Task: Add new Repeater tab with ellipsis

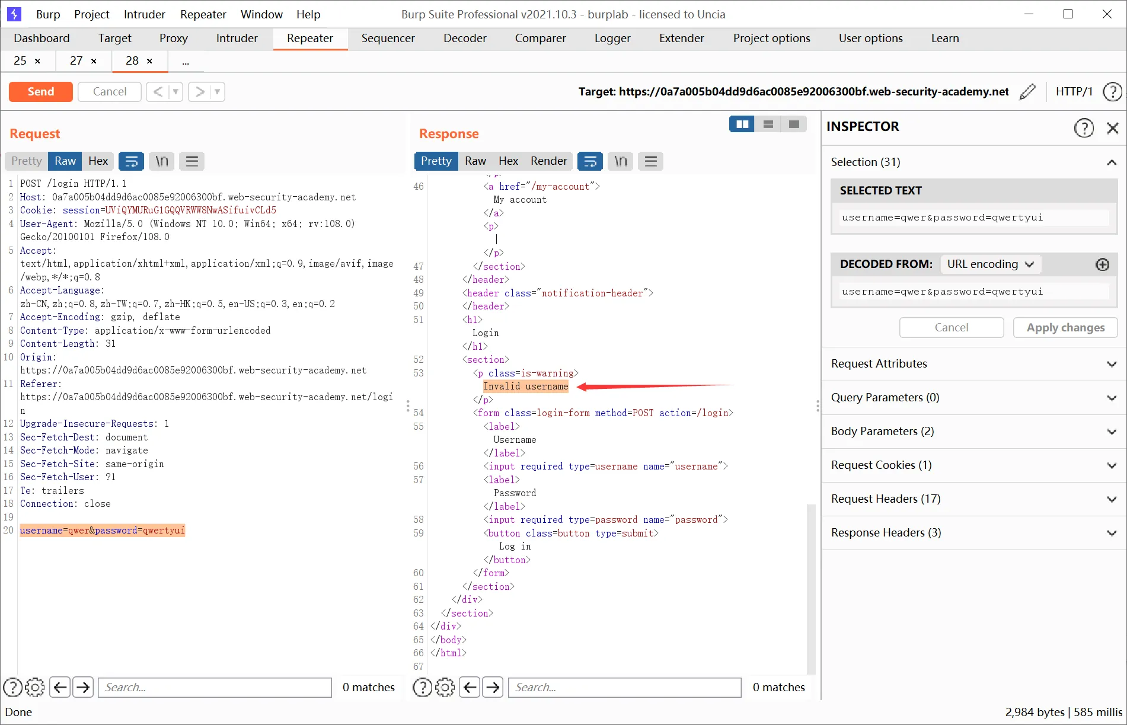Action: [x=186, y=61]
